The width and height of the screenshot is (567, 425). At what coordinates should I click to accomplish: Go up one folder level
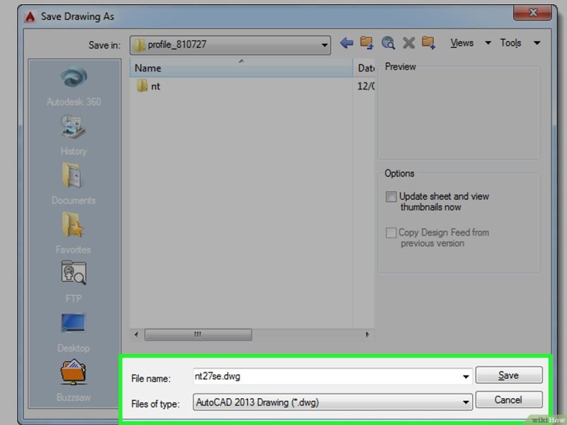(366, 42)
